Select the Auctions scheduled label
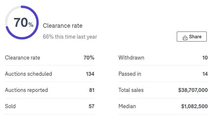 tap(28, 74)
